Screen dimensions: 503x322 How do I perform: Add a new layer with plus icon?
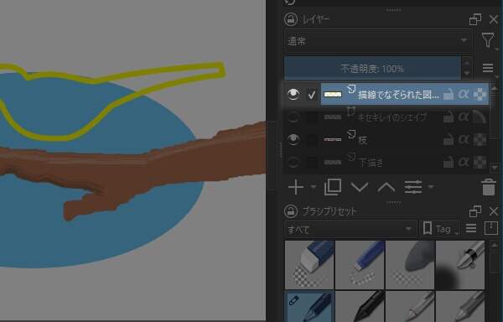(296, 187)
